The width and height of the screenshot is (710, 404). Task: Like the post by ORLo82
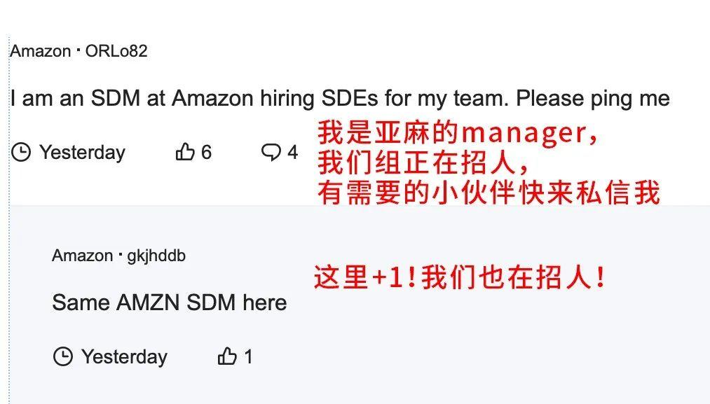[185, 152]
